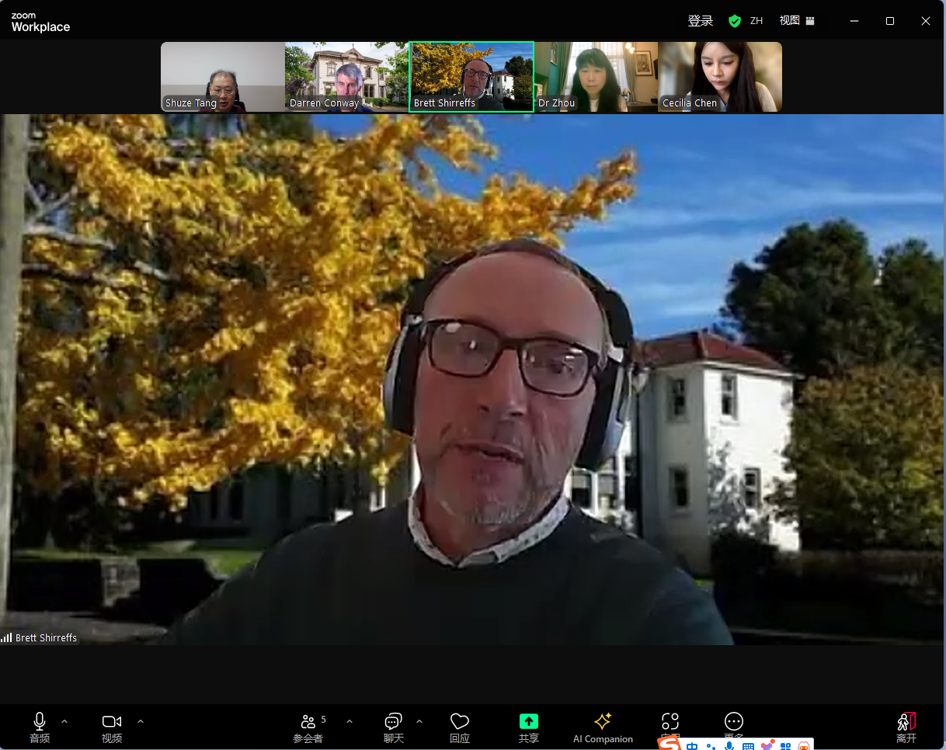946x750 pixels.
Task: Mute the microphone with the 音频 icon
Action: pyautogui.click(x=40, y=722)
